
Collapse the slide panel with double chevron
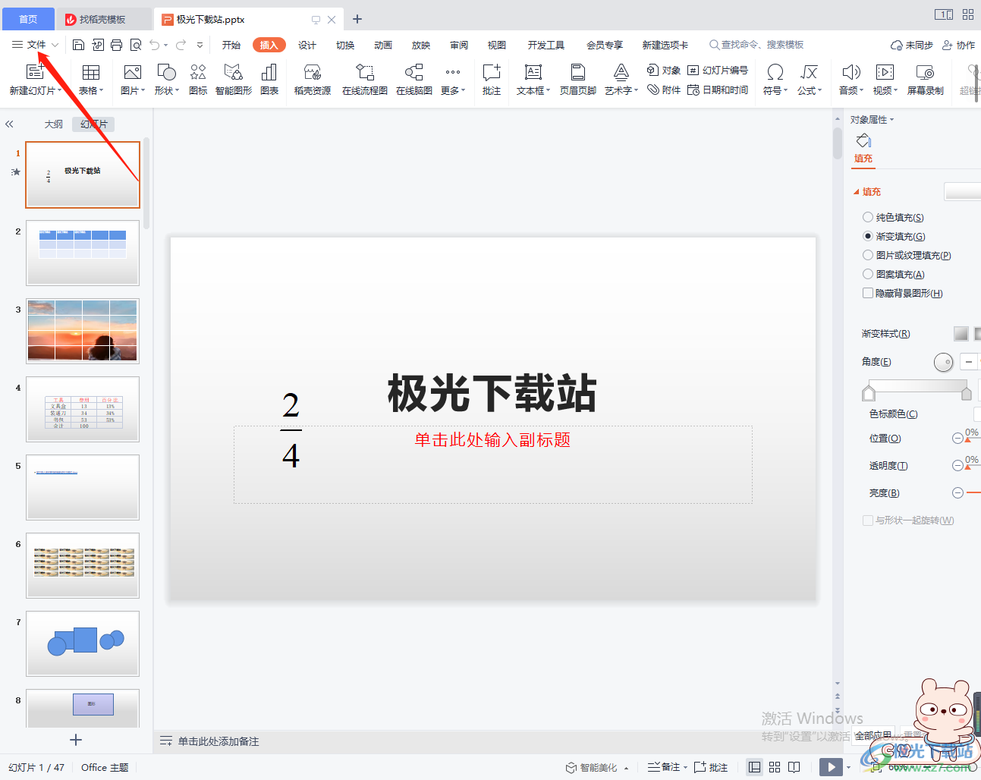[9, 124]
